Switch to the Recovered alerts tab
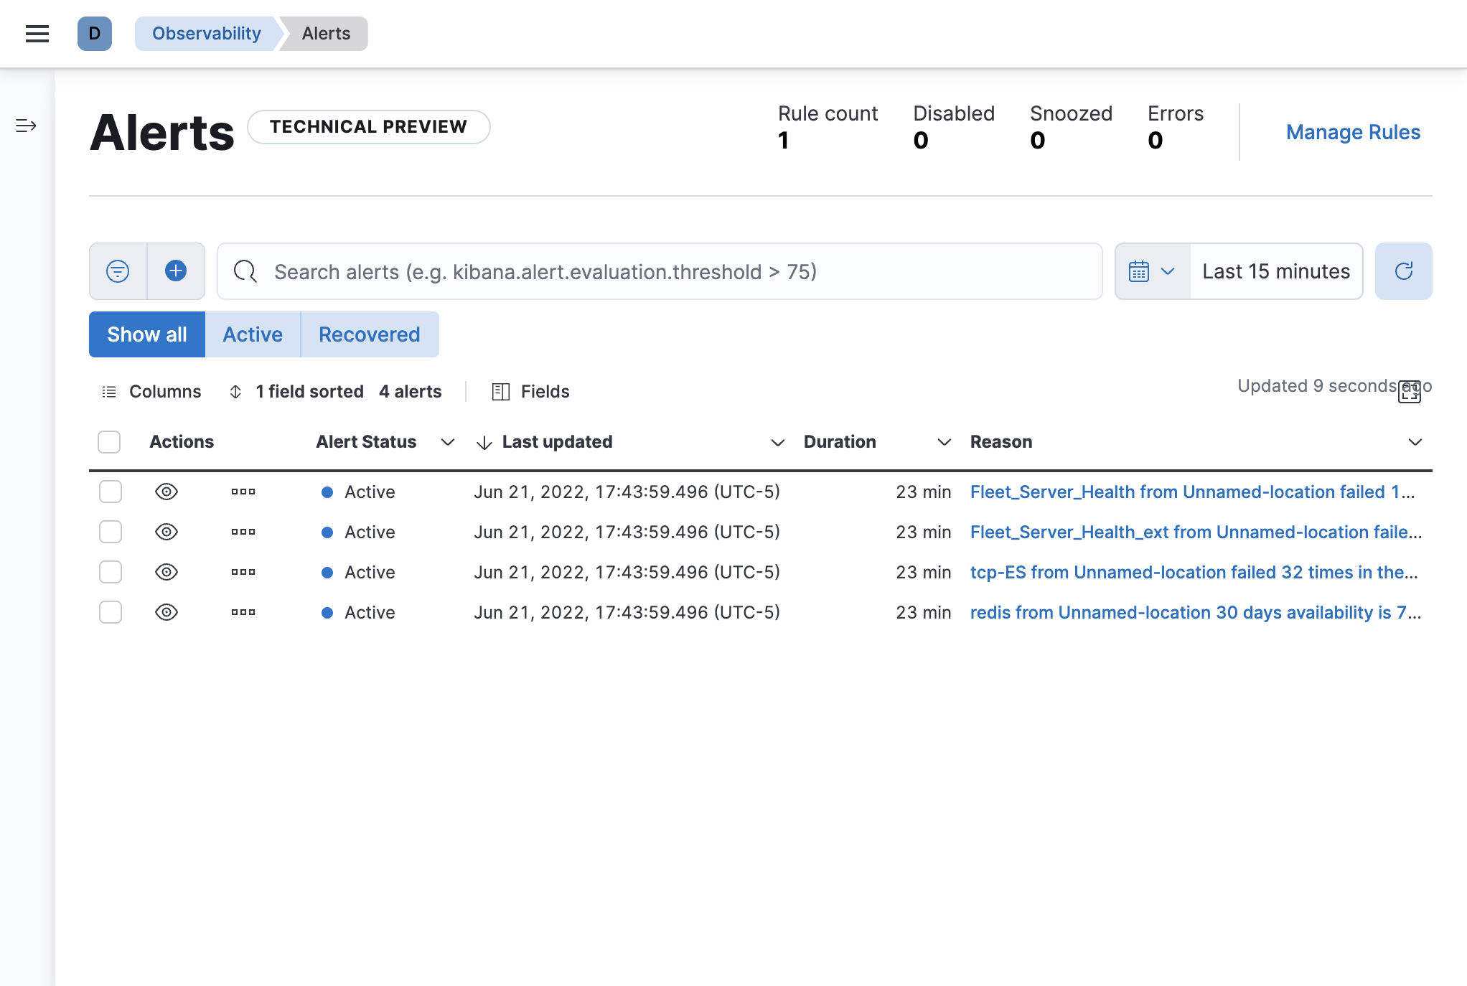The height and width of the screenshot is (986, 1467). pyautogui.click(x=369, y=334)
